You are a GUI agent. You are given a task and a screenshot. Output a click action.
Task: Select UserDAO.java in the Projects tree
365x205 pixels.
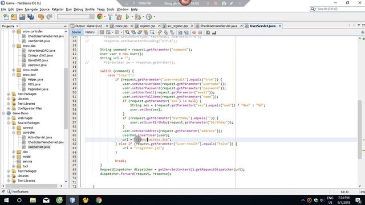point(37,65)
